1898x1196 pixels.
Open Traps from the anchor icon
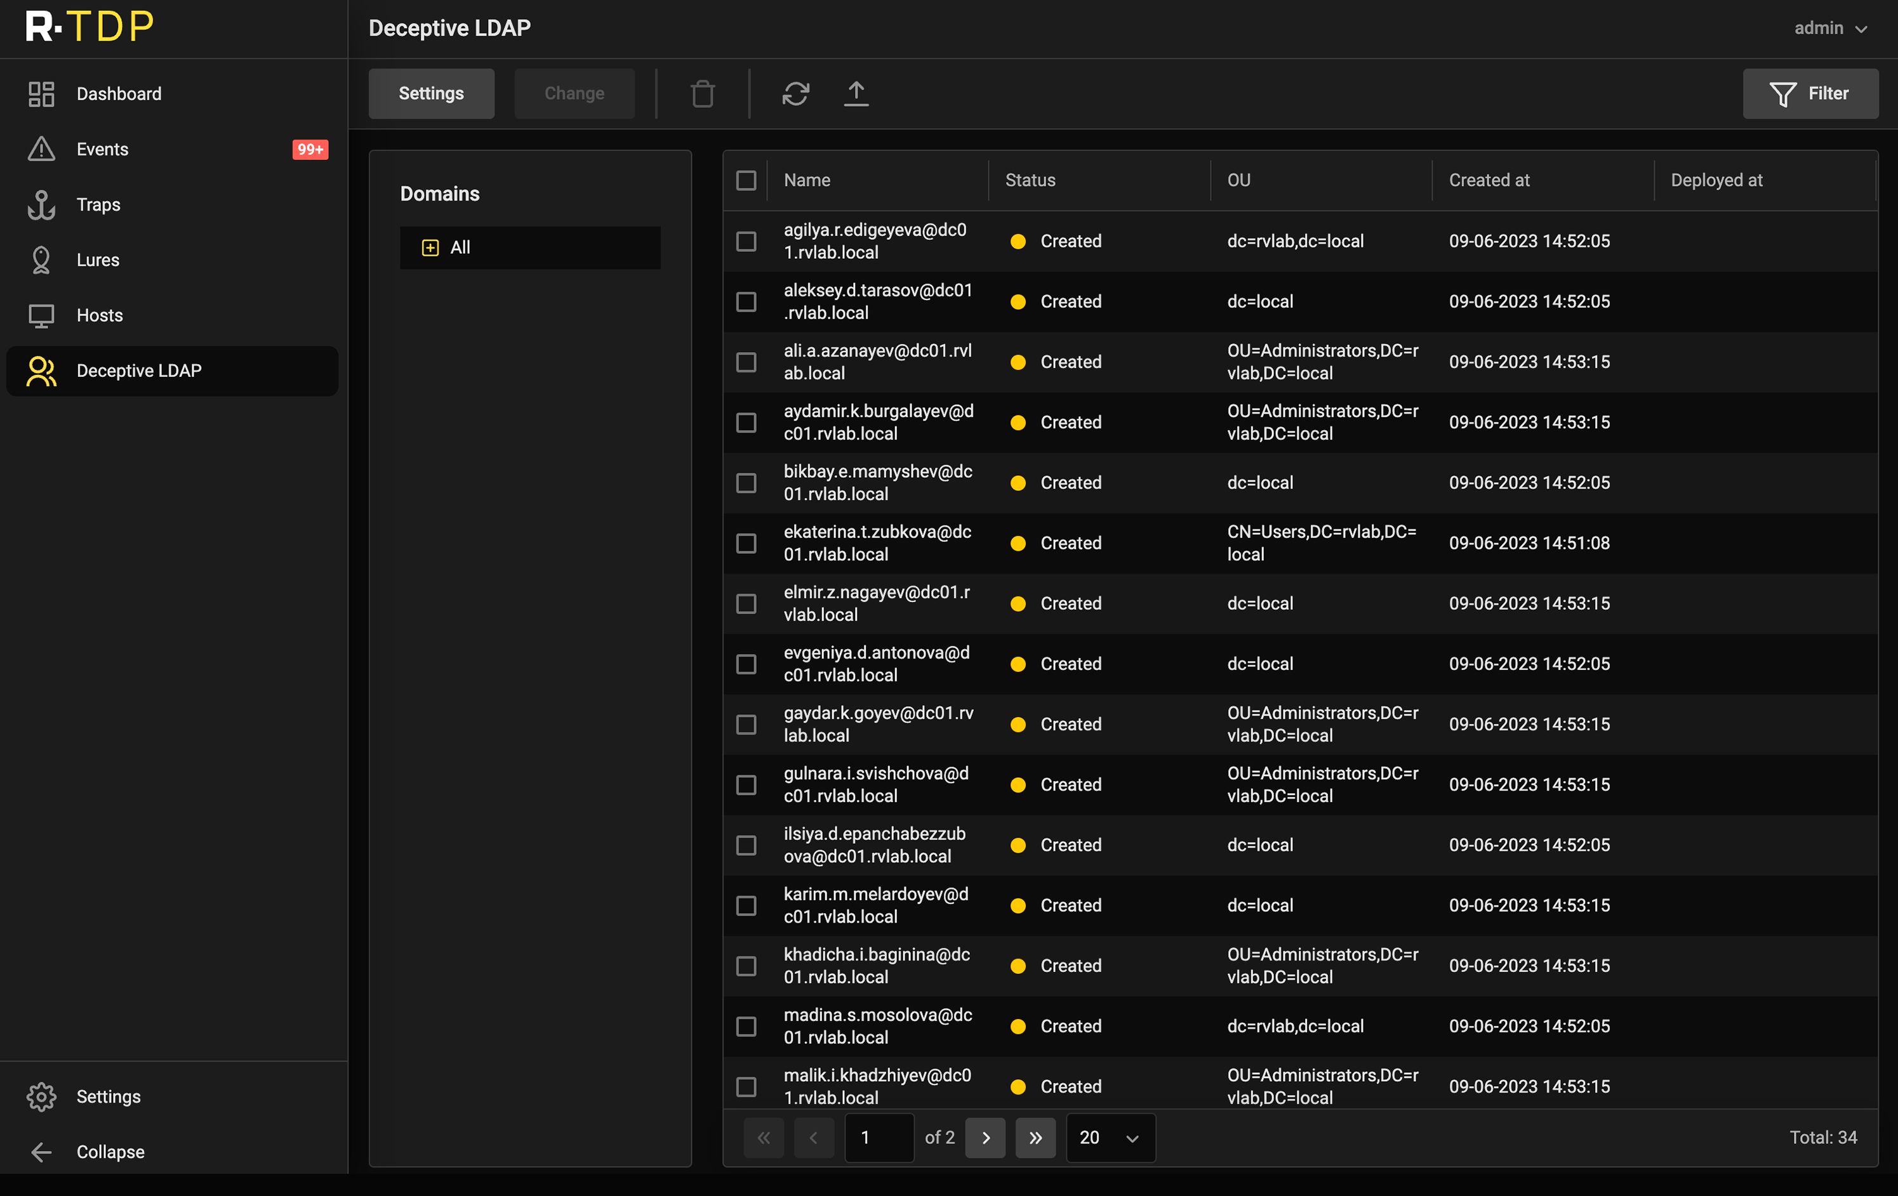[x=41, y=205]
